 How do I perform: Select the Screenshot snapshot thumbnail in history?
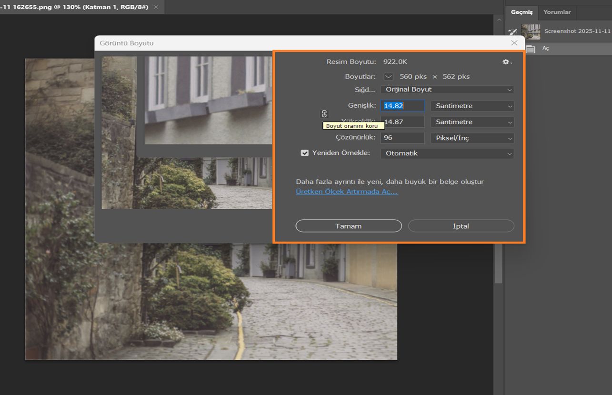[531, 31]
